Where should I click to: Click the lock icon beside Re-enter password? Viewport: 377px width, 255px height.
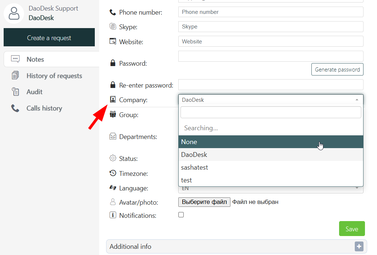[x=113, y=85]
